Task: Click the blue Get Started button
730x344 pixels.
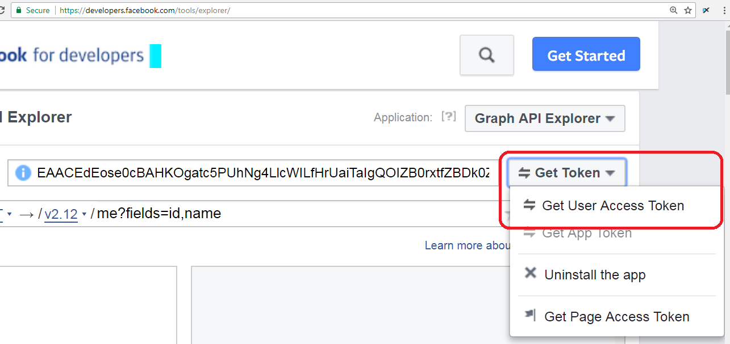Action: coord(586,54)
